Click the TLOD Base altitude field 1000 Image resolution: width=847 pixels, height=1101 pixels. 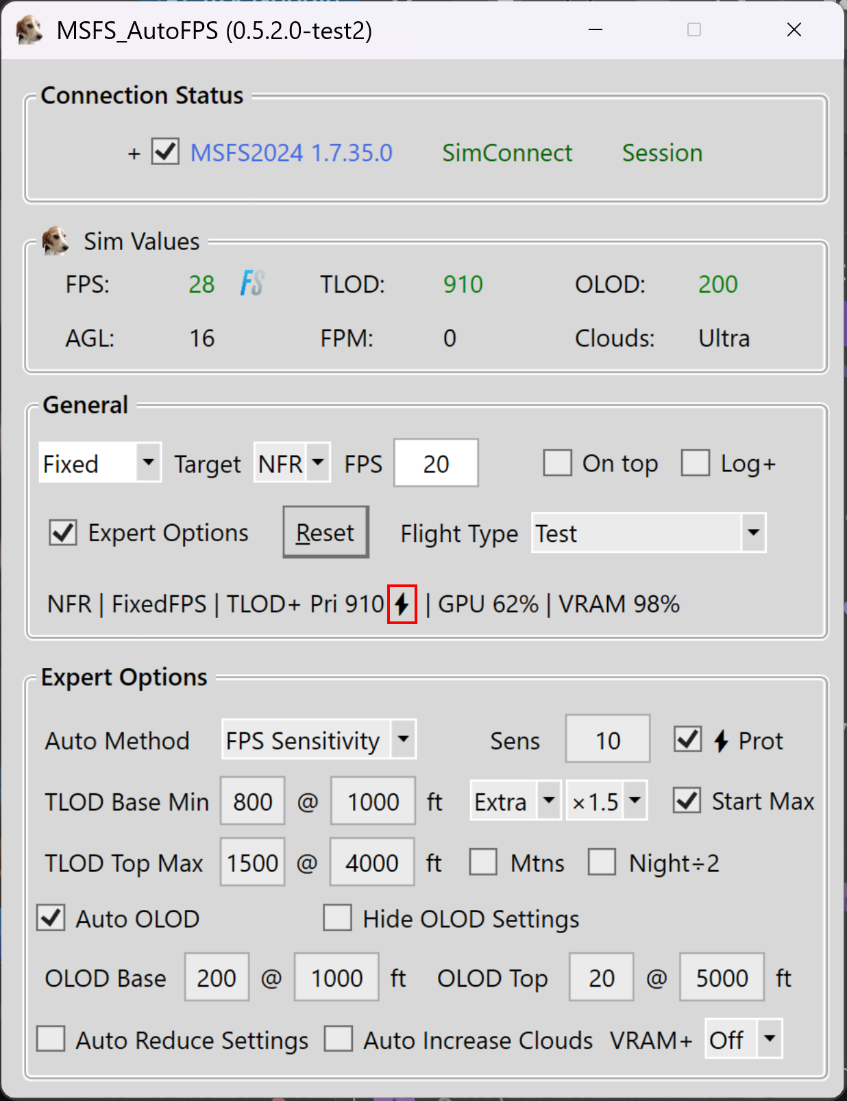pyautogui.click(x=373, y=801)
